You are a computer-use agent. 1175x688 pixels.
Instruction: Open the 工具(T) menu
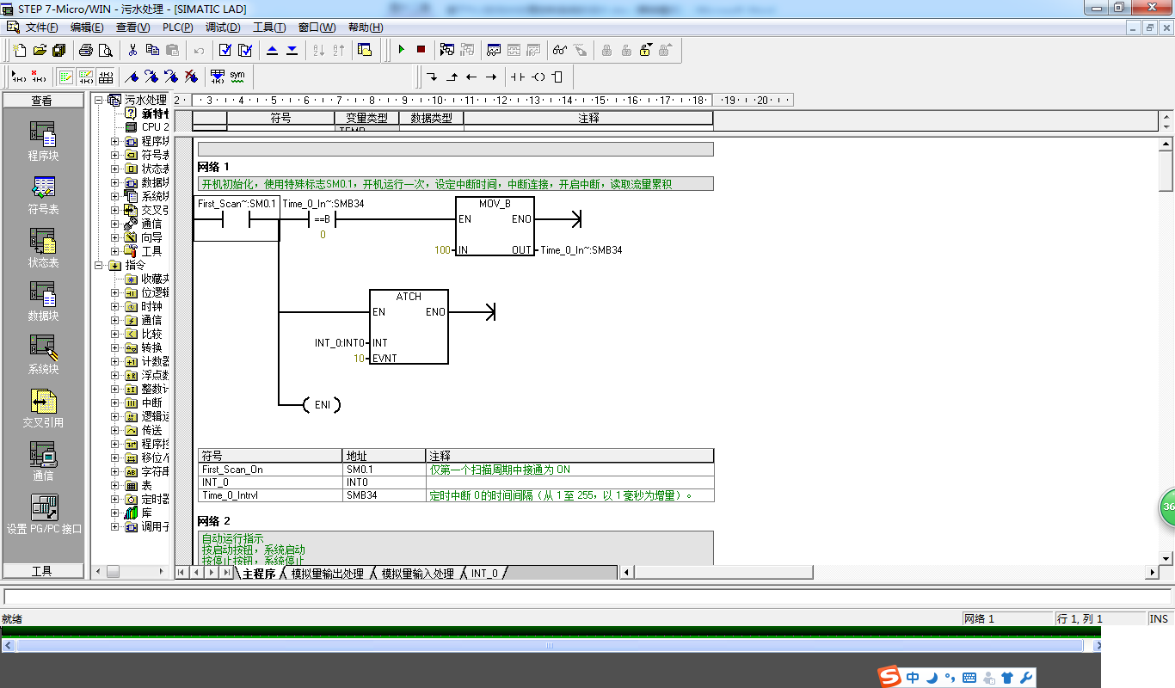click(269, 28)
